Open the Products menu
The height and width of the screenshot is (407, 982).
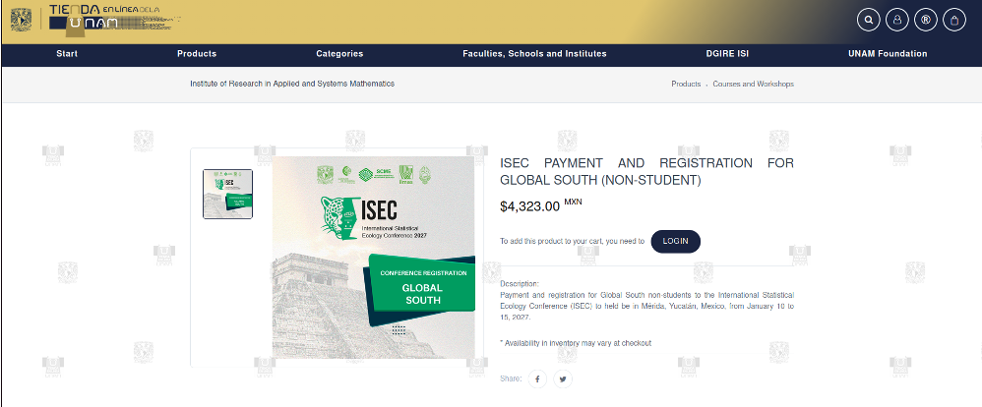pyautogui.click(x=197, y=54)
